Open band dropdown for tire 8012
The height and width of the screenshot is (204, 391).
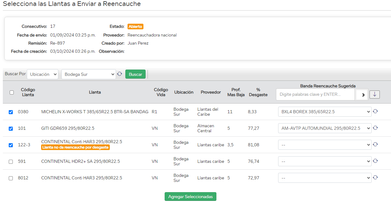[x=325, y=178]
